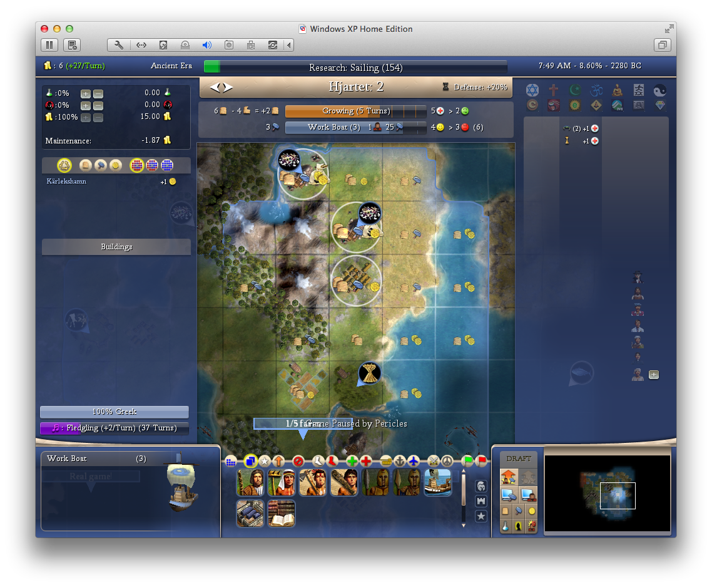Click the green flag icon
Image resolution: width=712 pixels, height=587 pixels.
pos(467,461)
